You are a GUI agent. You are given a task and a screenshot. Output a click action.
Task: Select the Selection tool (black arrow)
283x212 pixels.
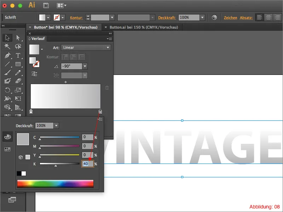click(x=7, y=38)
